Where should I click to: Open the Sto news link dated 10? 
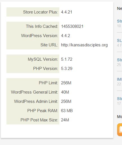119,21
